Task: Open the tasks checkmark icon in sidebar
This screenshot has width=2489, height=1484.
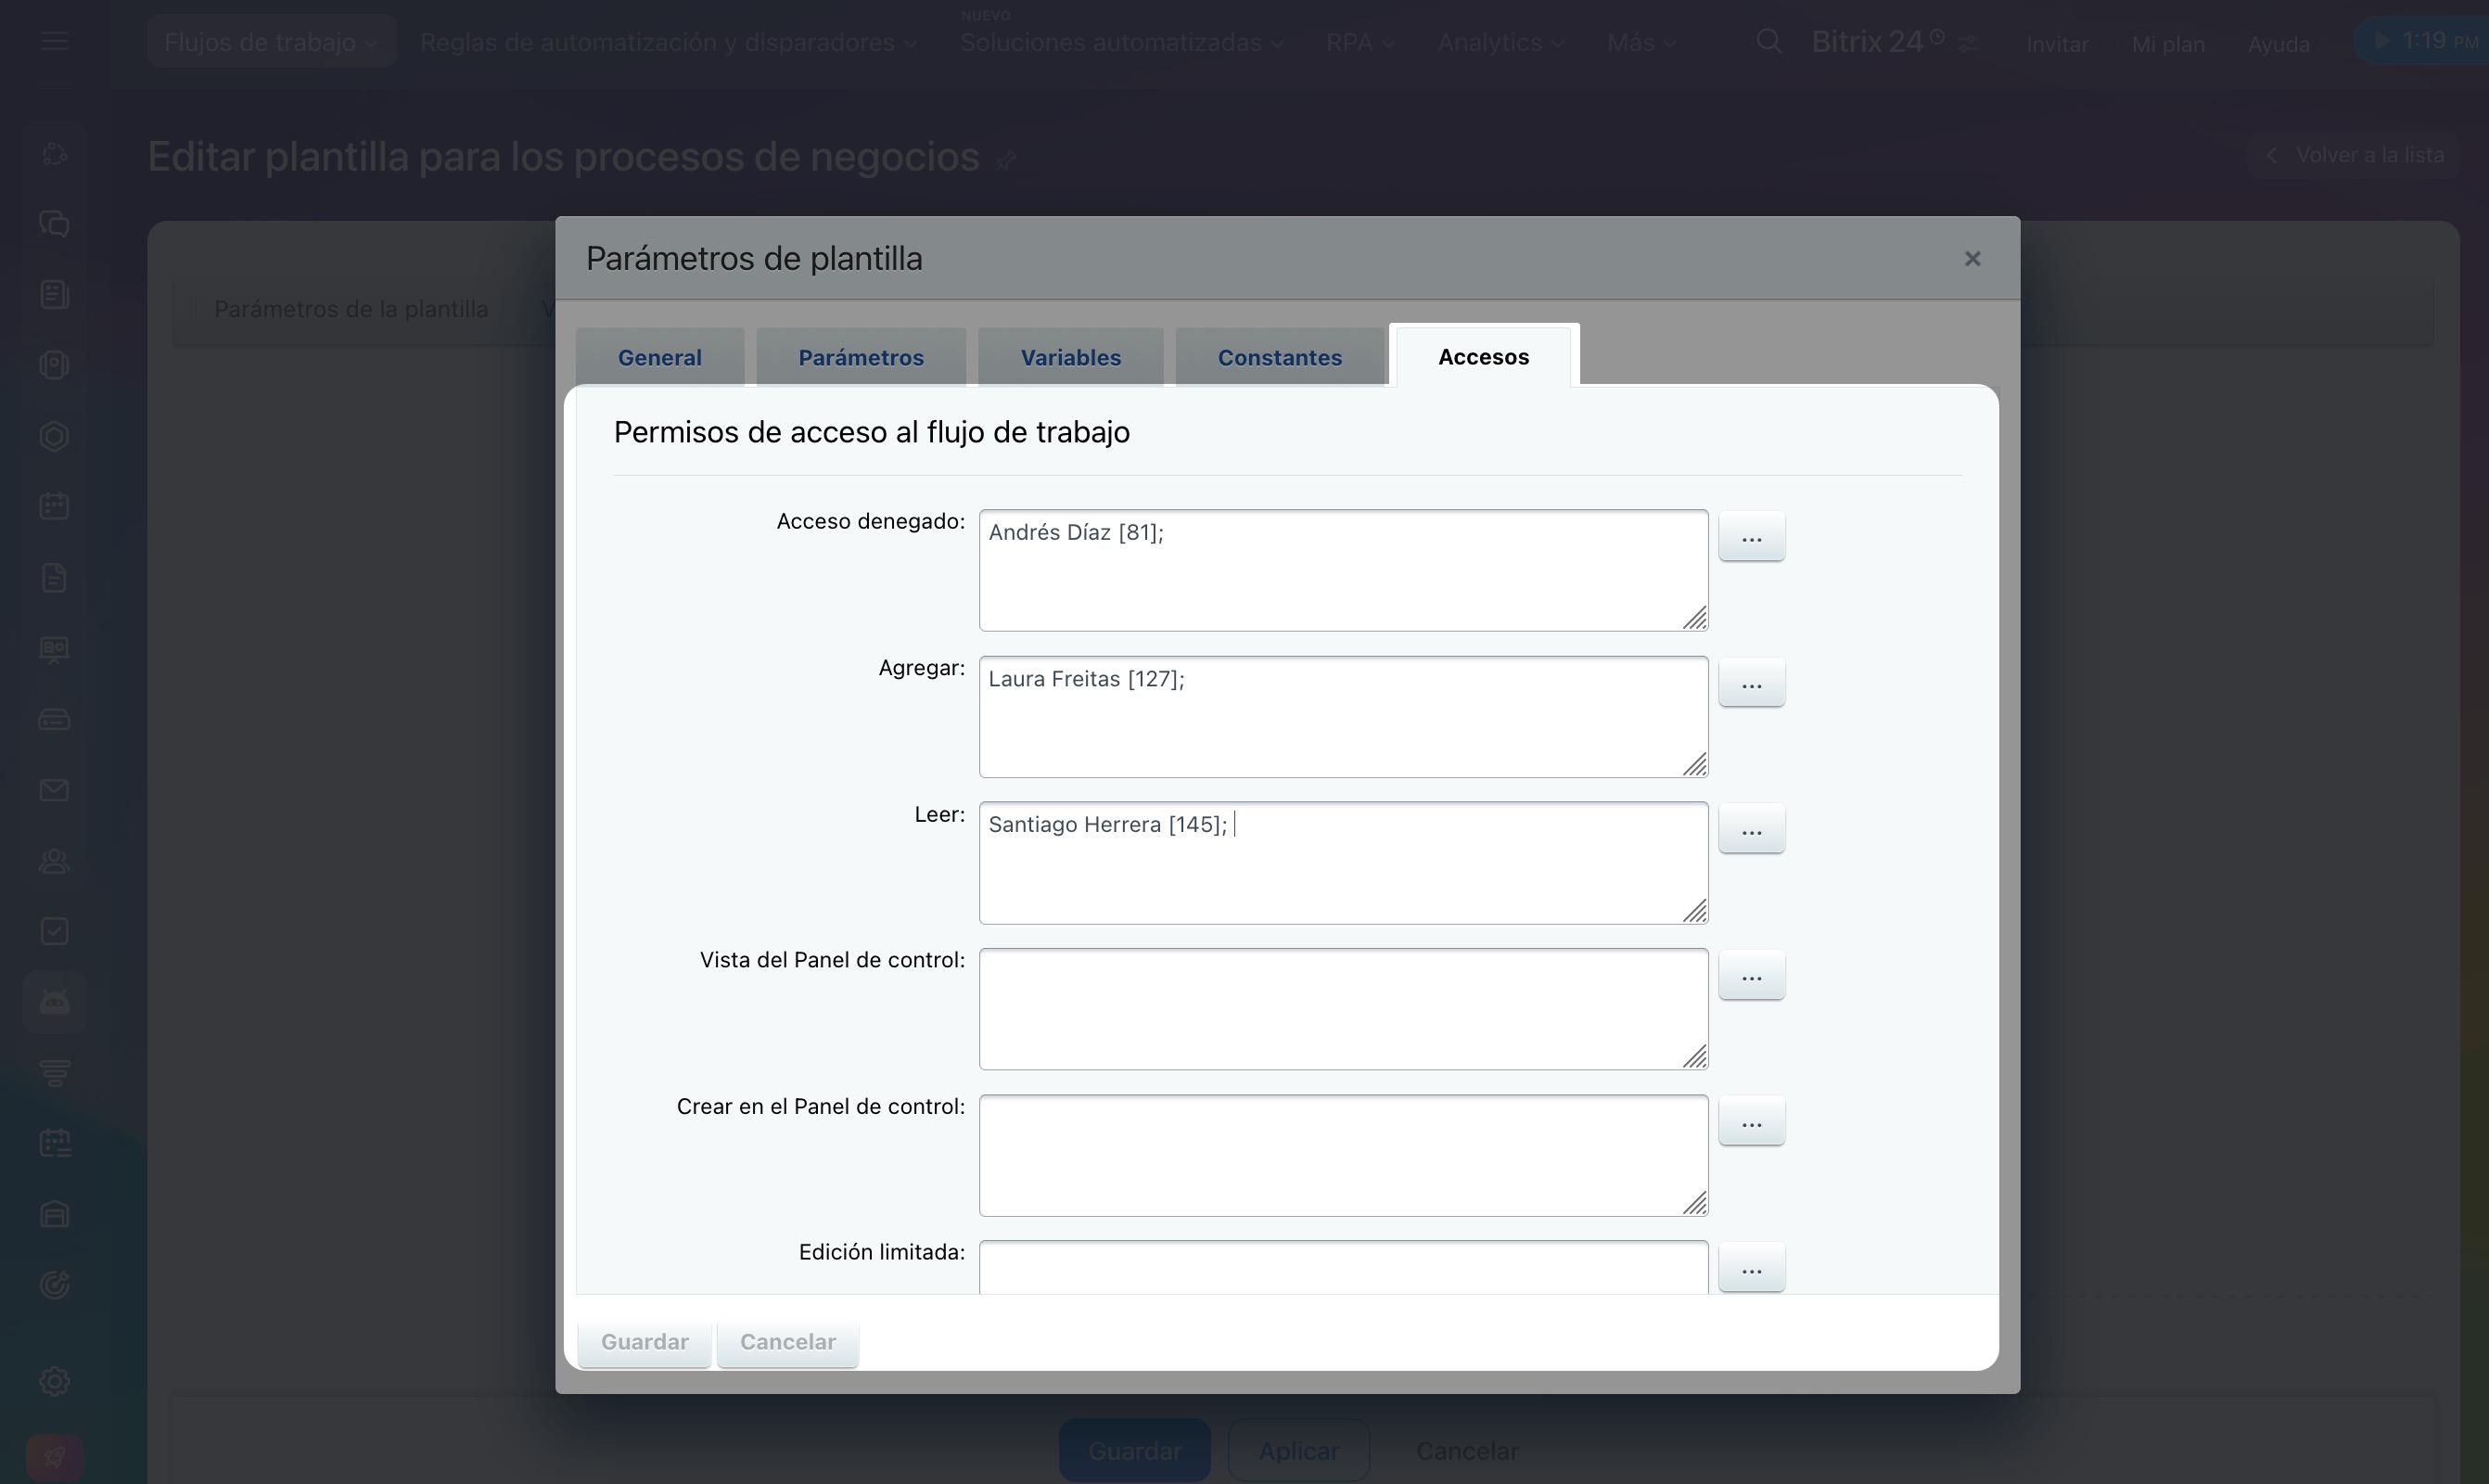Action: [54, 931]
